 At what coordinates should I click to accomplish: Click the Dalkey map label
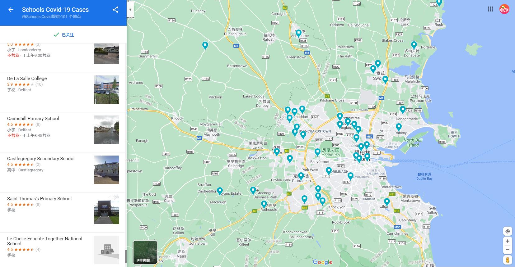point(432,210)
